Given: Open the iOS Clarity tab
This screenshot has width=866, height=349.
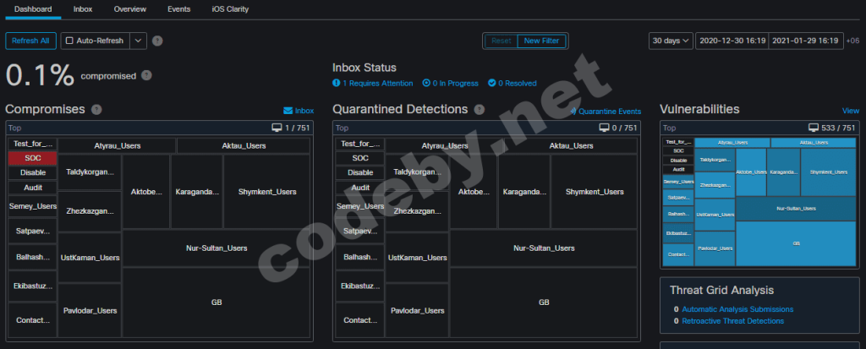Looking at the screenshot, I should 230,9.
